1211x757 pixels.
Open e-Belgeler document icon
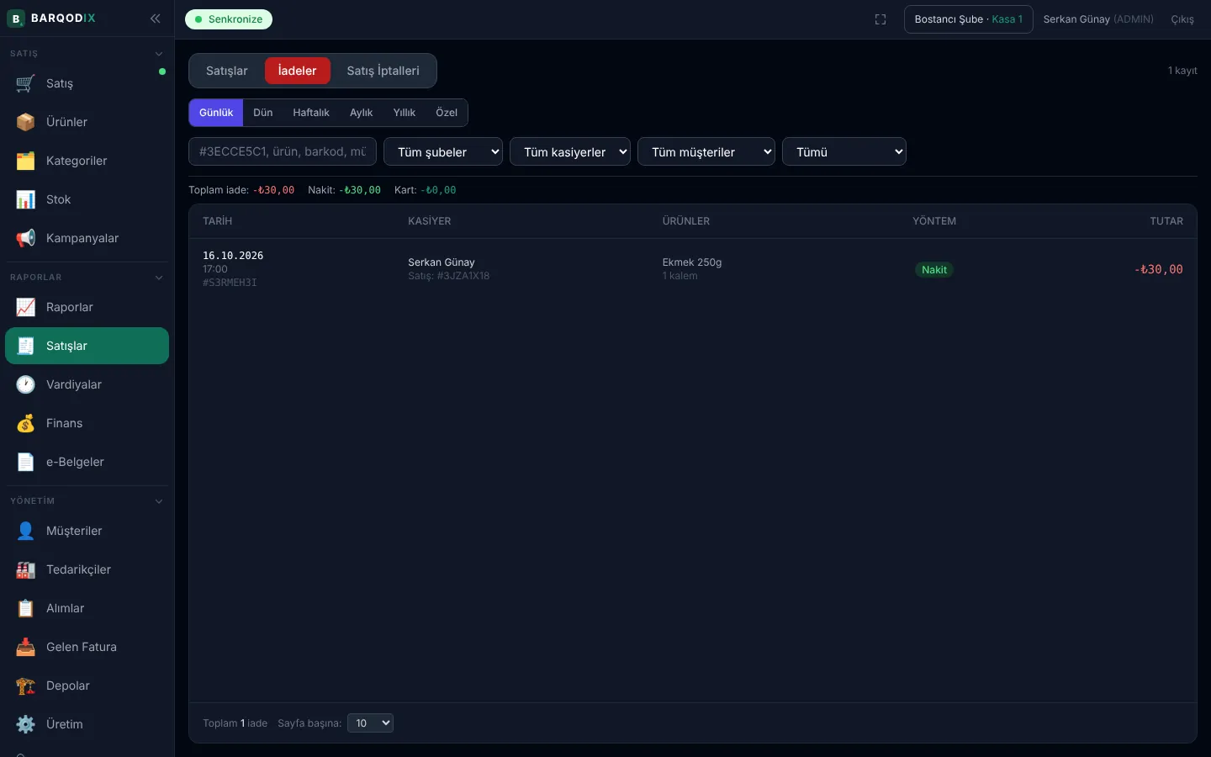tap(26, 462)
